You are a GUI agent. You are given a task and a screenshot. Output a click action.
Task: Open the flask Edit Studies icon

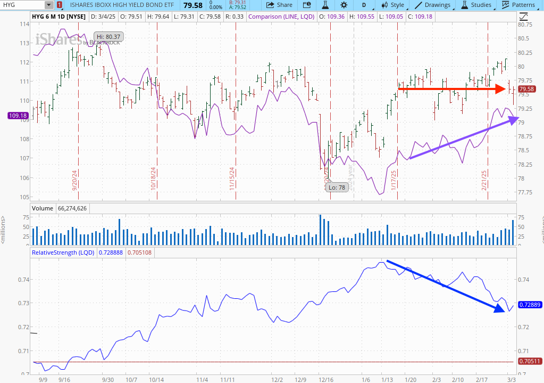325,5
